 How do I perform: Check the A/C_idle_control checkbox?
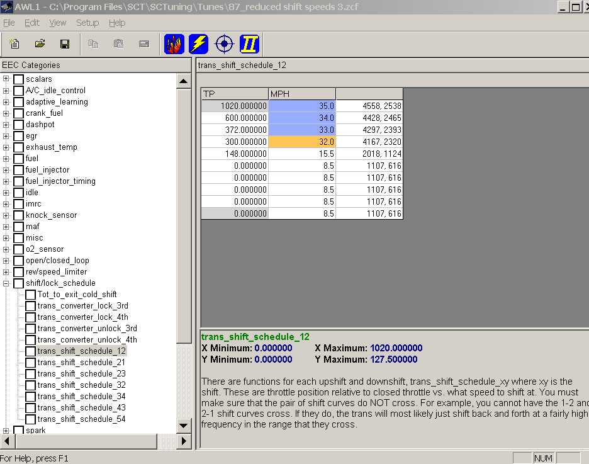(18, 91)
